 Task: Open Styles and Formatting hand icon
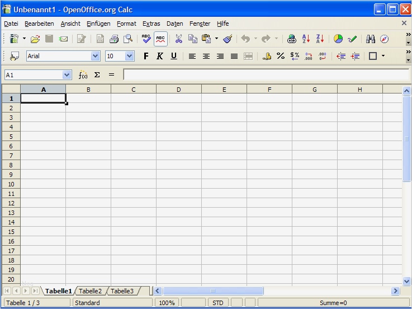pos(15,56)
